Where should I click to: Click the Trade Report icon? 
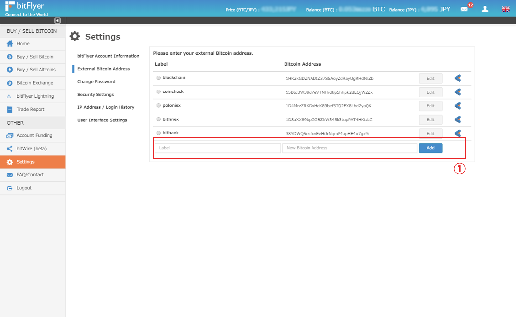[10, 109]
